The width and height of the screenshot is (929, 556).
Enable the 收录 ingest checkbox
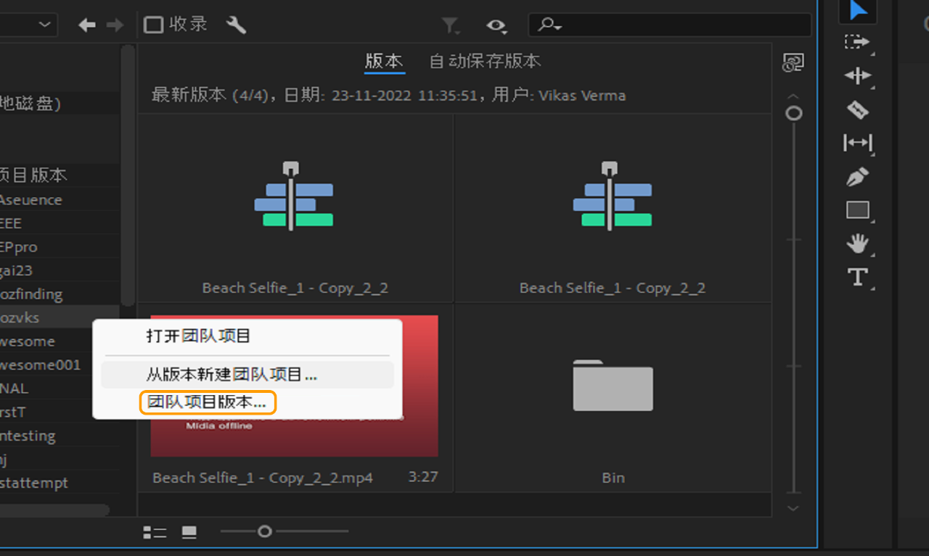(x=153, y=25)
